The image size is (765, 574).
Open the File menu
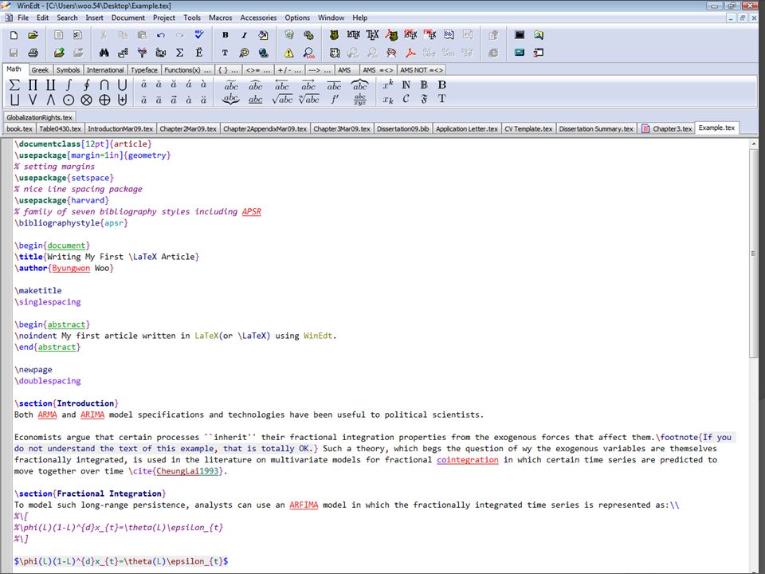tap(23, 18)
